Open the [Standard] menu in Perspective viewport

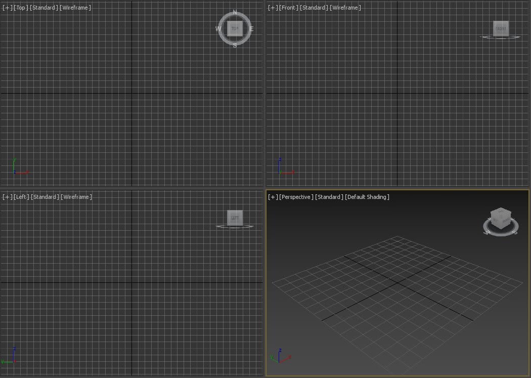click(329, 197)
